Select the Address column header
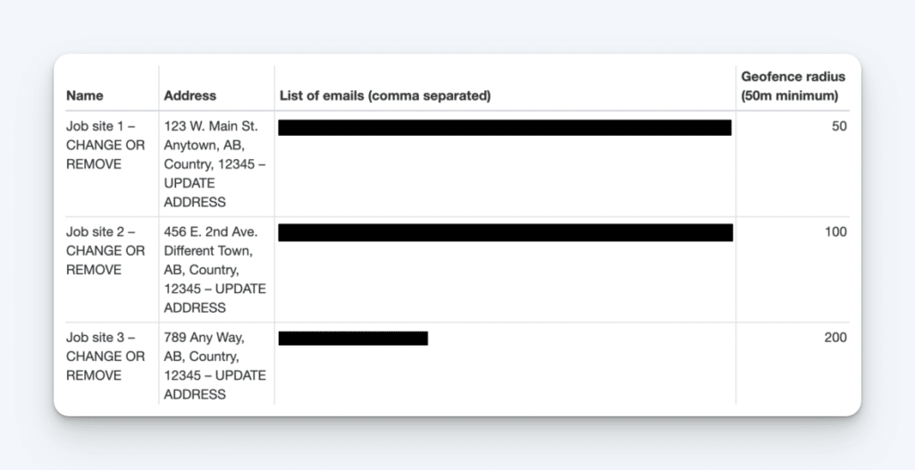 click(189, 96)
